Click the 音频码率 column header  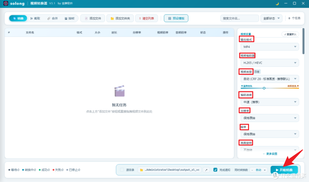[x=181, y=33]
